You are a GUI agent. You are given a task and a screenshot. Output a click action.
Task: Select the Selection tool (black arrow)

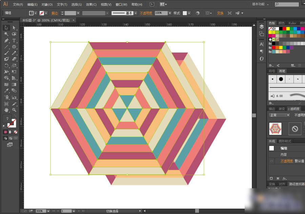[x=6, y=28]
